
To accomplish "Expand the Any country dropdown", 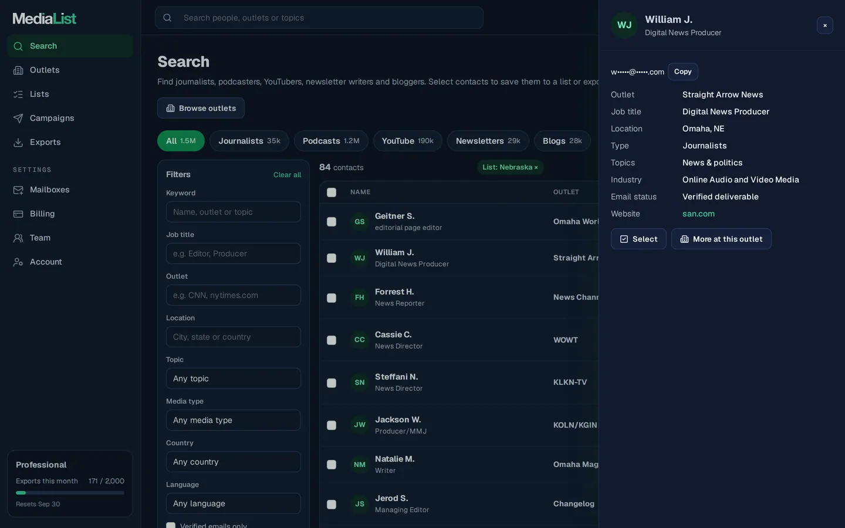I will pos(234,462).
